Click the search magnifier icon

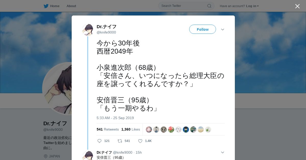click(x=209, y=6)
